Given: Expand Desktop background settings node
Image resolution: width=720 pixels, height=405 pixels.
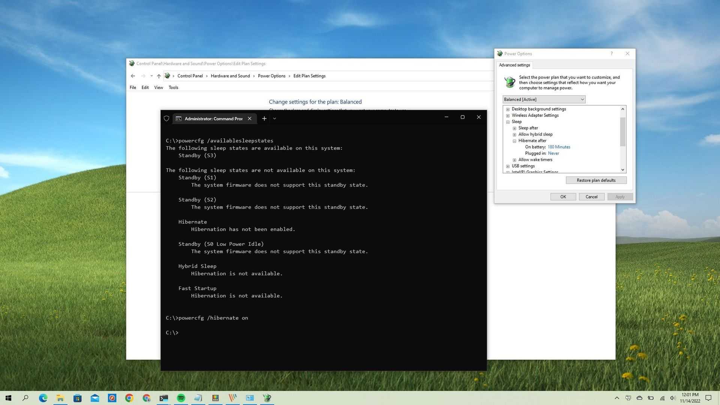Looking at the screenshot, I should tap(508, 109).
